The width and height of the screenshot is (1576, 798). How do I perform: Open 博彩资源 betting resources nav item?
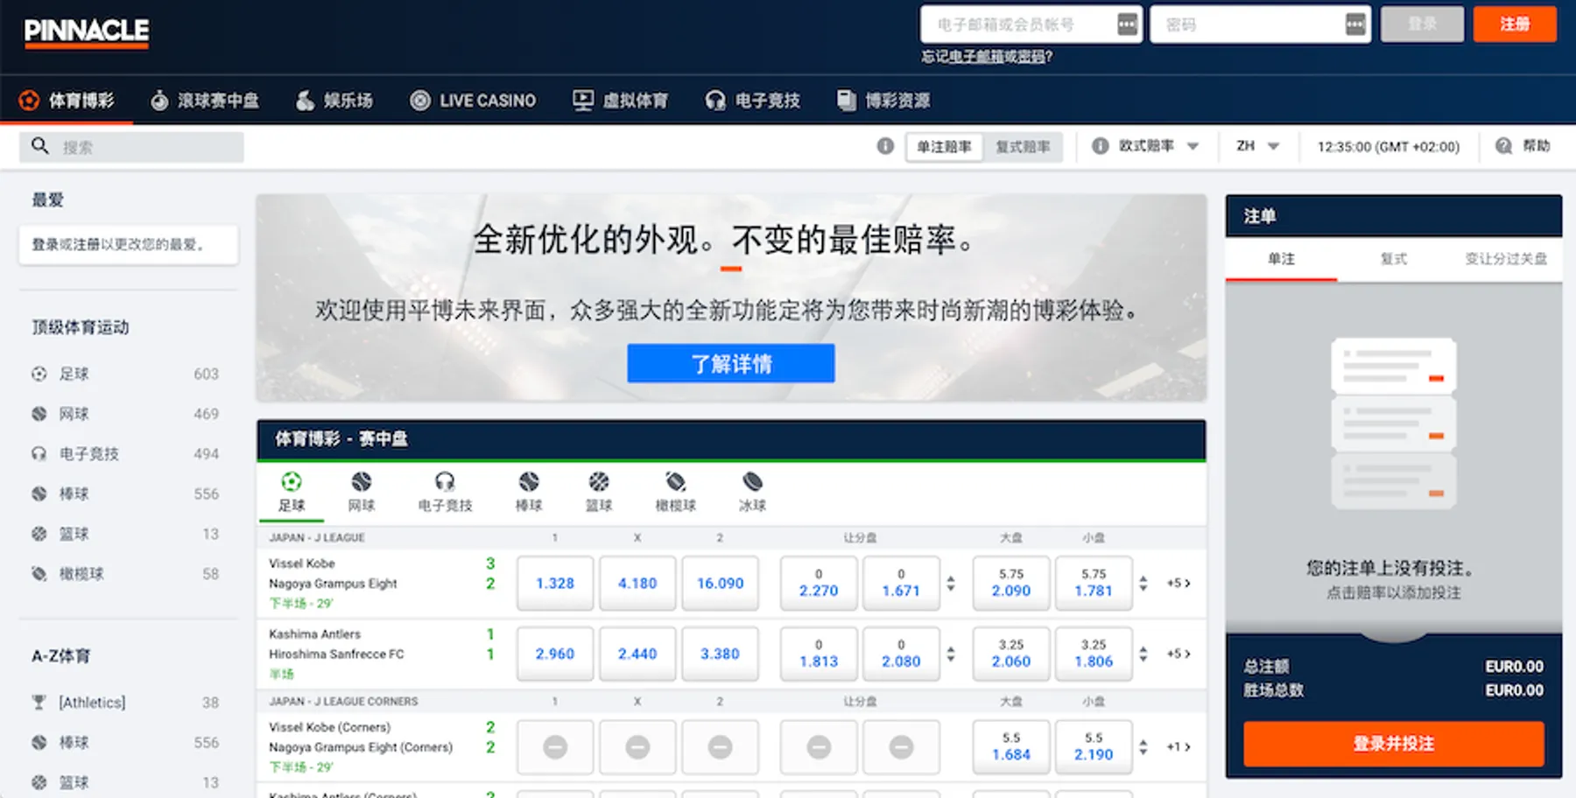pyautogui.click(x=883, y=101)
